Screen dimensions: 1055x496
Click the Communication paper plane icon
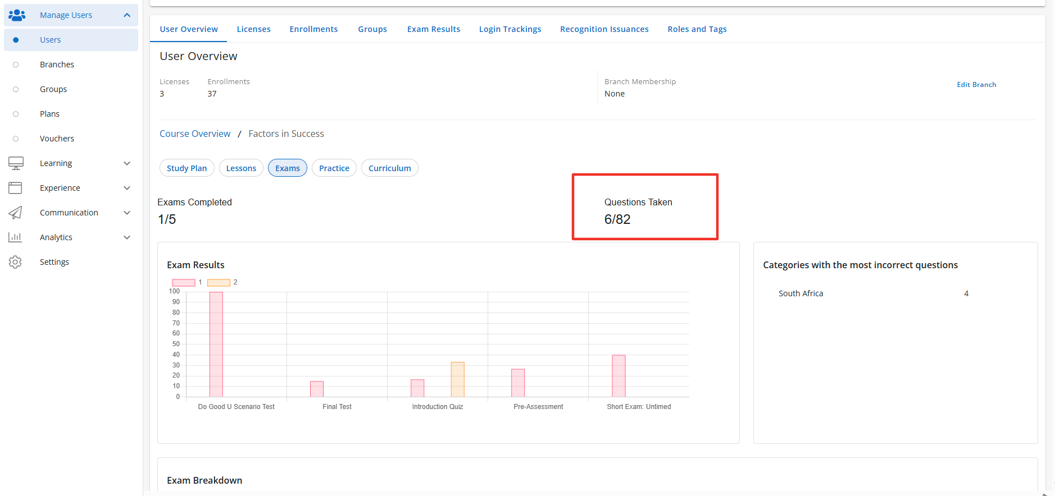(15, 213)
